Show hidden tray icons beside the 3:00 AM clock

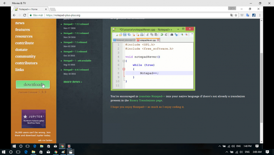click(227, 152)
